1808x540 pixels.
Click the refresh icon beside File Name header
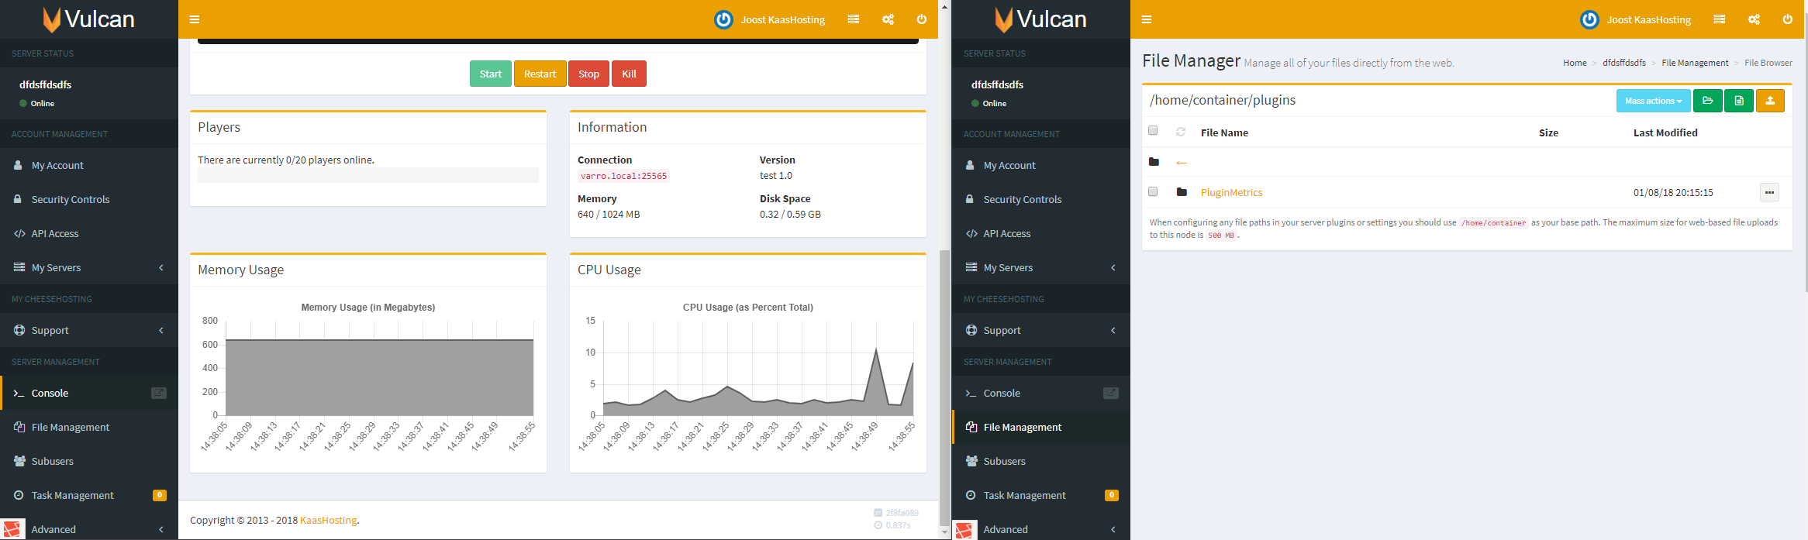click(1181, 132)
